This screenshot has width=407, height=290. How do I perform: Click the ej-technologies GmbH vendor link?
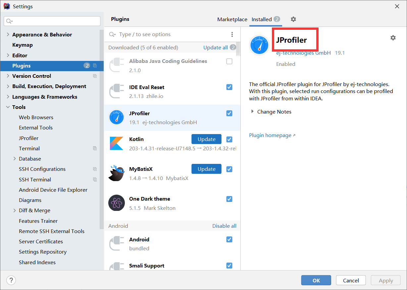pos(304,53)
